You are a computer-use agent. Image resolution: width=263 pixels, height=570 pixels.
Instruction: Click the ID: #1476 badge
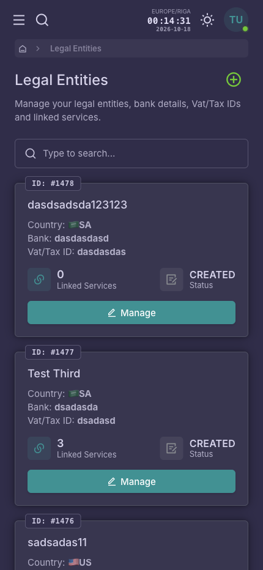pos(53,521)
